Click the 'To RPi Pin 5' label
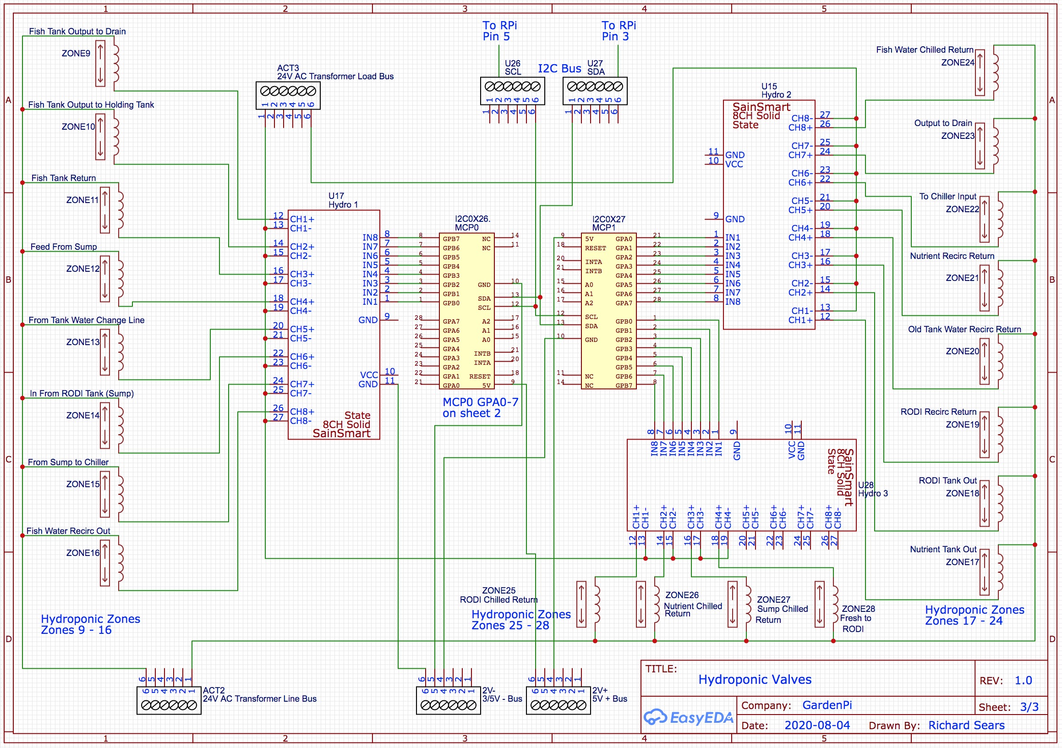 (x=499, y=31)
